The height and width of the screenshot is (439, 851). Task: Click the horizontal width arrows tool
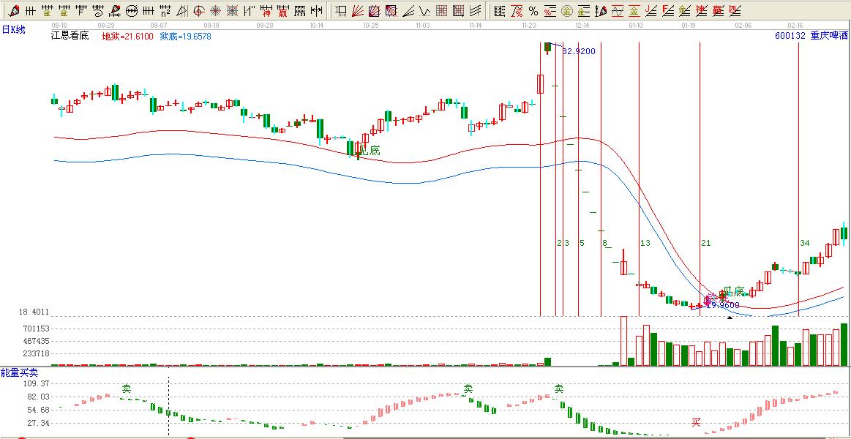(317, 10)
